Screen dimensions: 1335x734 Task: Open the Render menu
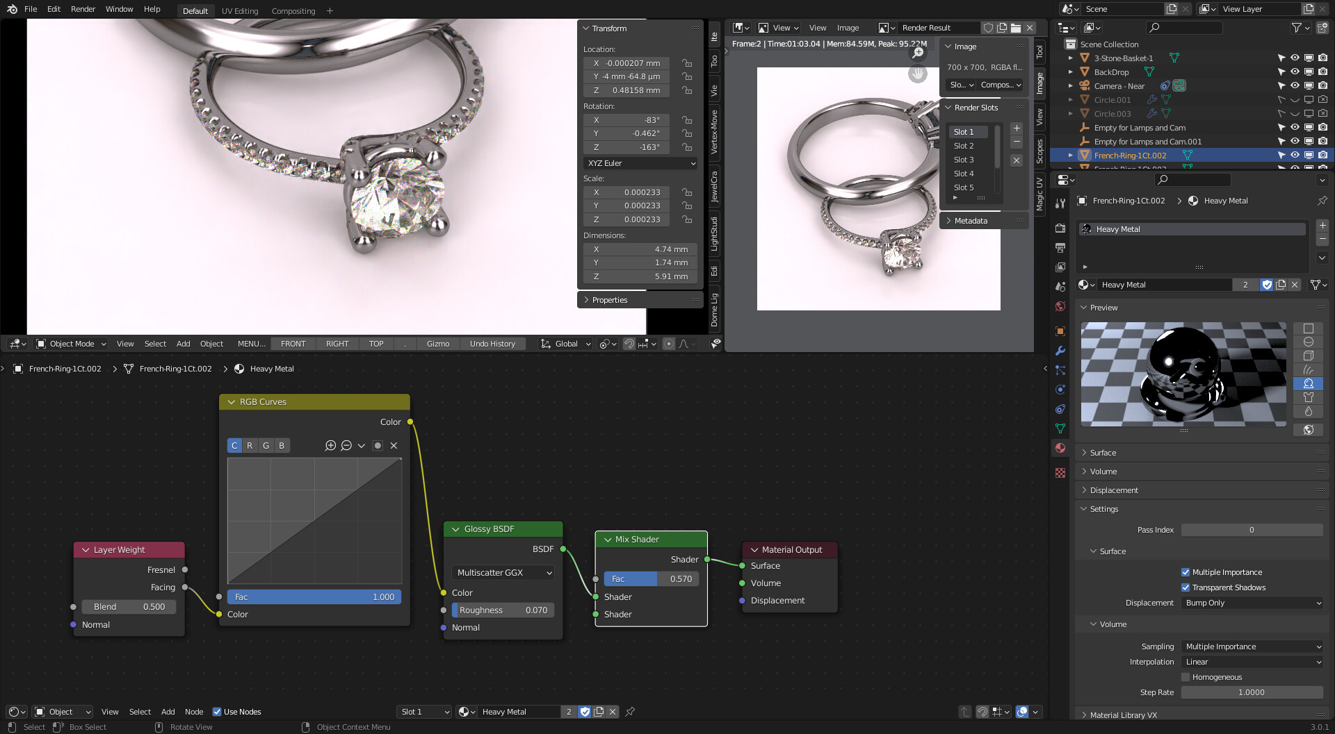83,9
